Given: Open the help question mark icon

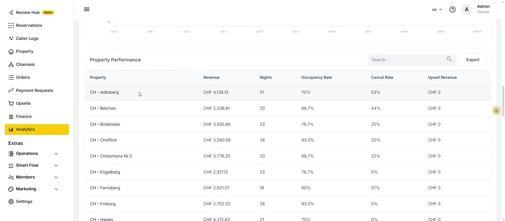Looking at the screenshot, I should (452, 10).
